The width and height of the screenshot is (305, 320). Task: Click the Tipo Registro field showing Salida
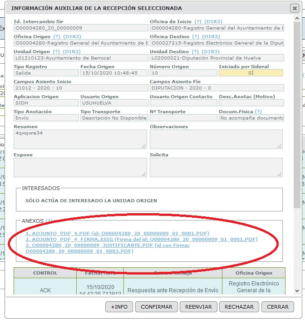point(46,73)
